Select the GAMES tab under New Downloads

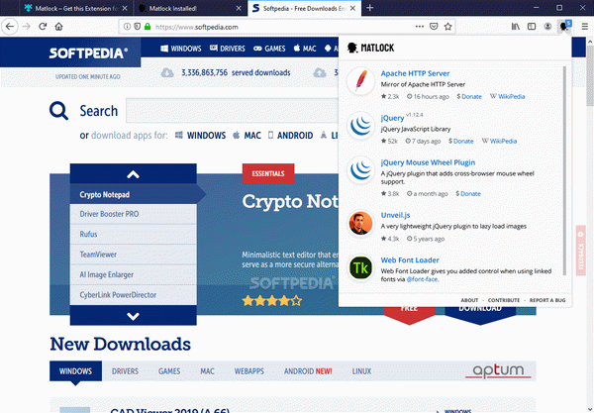pyautogui.click(x=169, y=371)
